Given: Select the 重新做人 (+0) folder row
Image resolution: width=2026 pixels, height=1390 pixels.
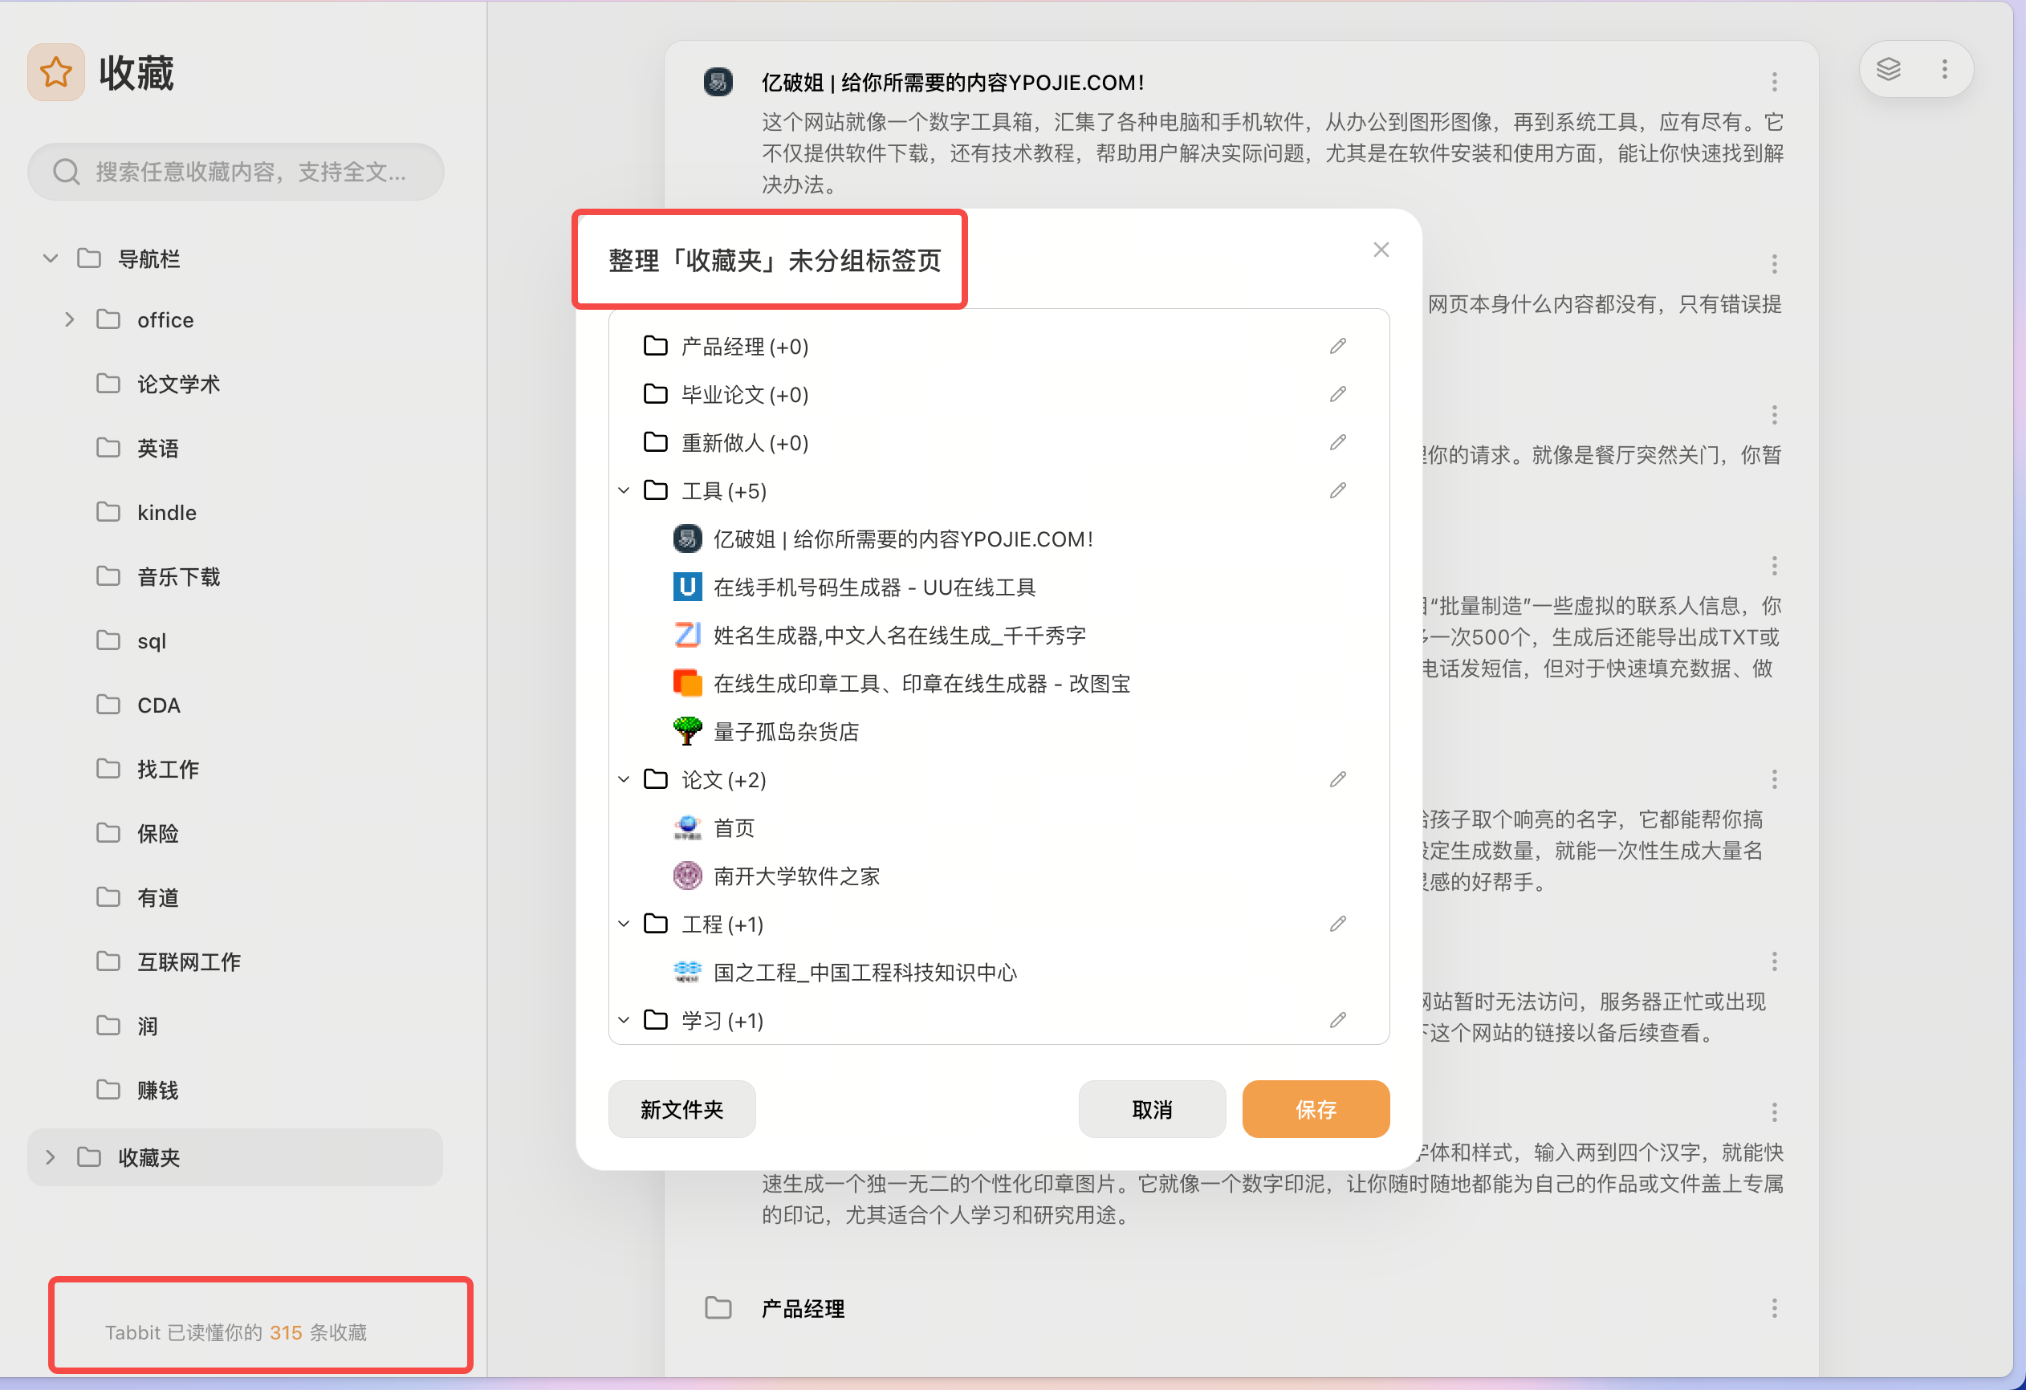Looking at the screenshot, I should [999, 443].
